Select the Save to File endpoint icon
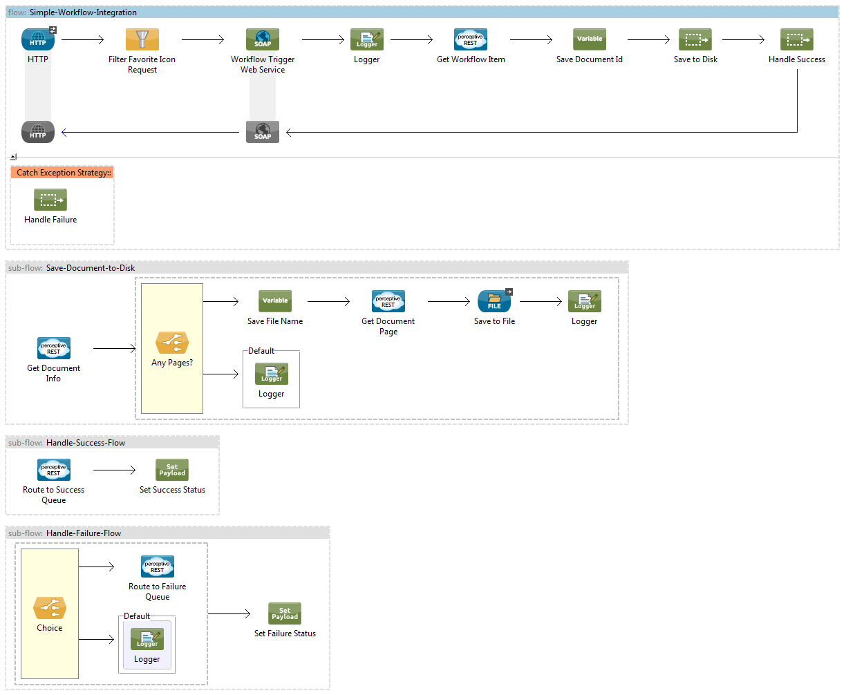 494,301
